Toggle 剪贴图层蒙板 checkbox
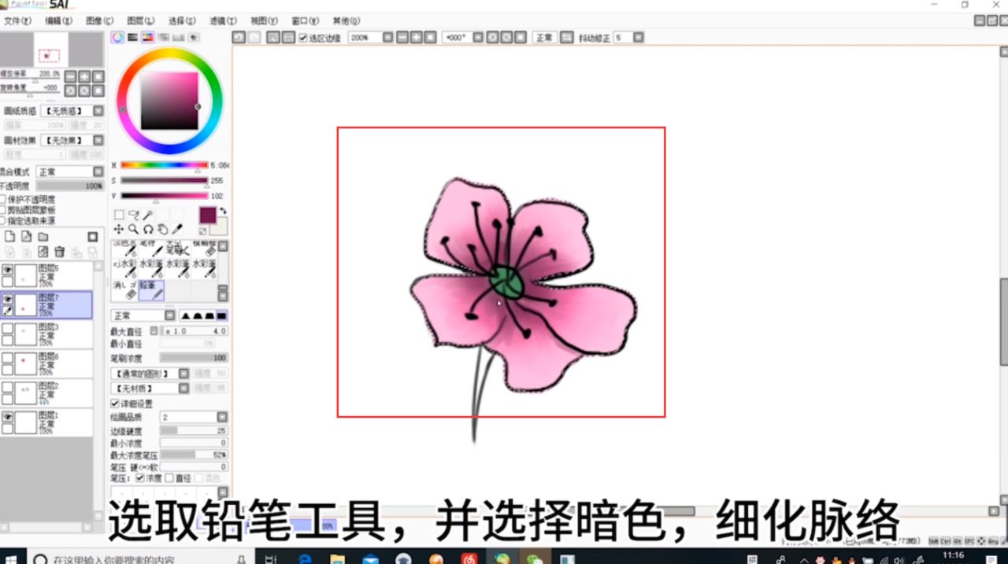The height and width of the screenshot is (564, 1008). (2, 210)
